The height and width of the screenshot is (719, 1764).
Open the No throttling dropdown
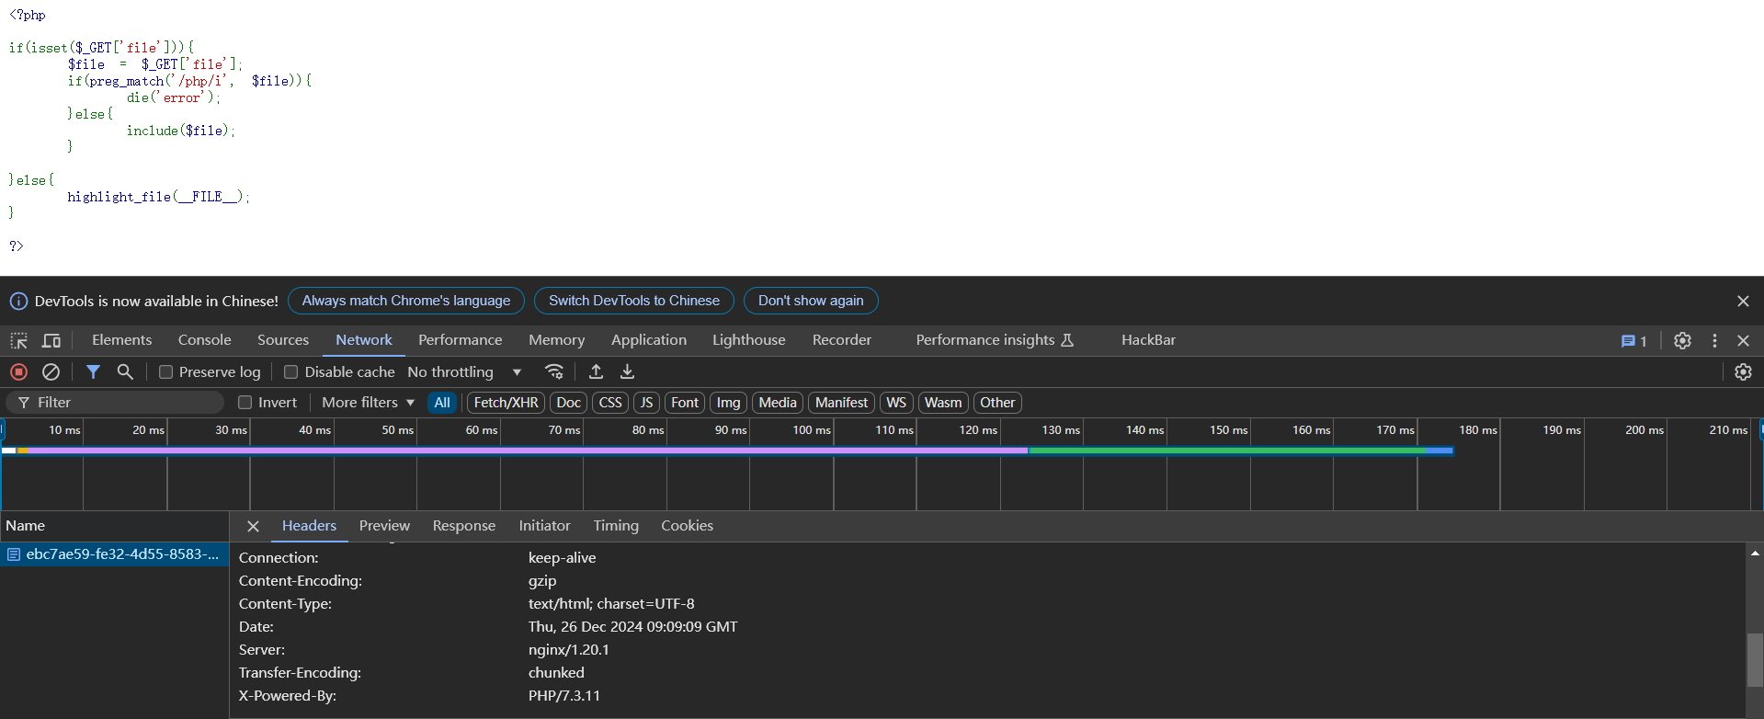464,372
